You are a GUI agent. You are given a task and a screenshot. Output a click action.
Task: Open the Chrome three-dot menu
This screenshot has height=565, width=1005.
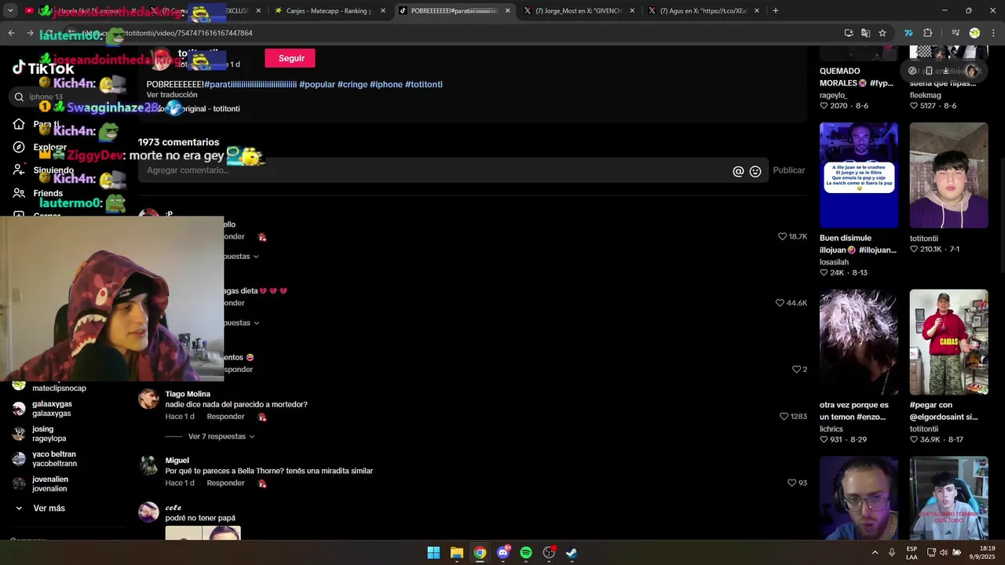click(x=993, y=33)
